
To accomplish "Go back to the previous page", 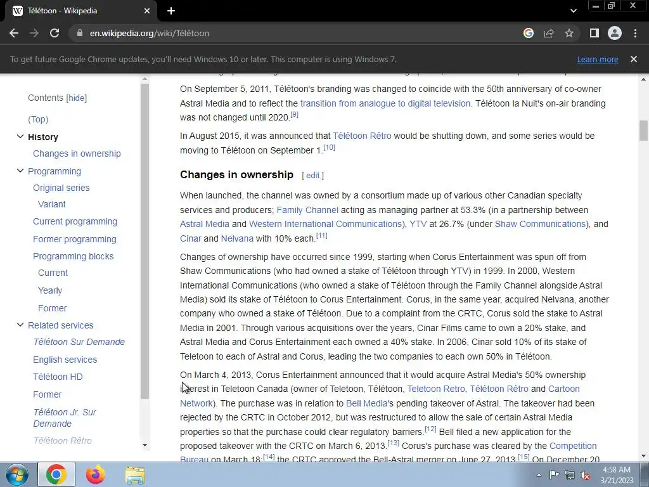I will point(14,33).
